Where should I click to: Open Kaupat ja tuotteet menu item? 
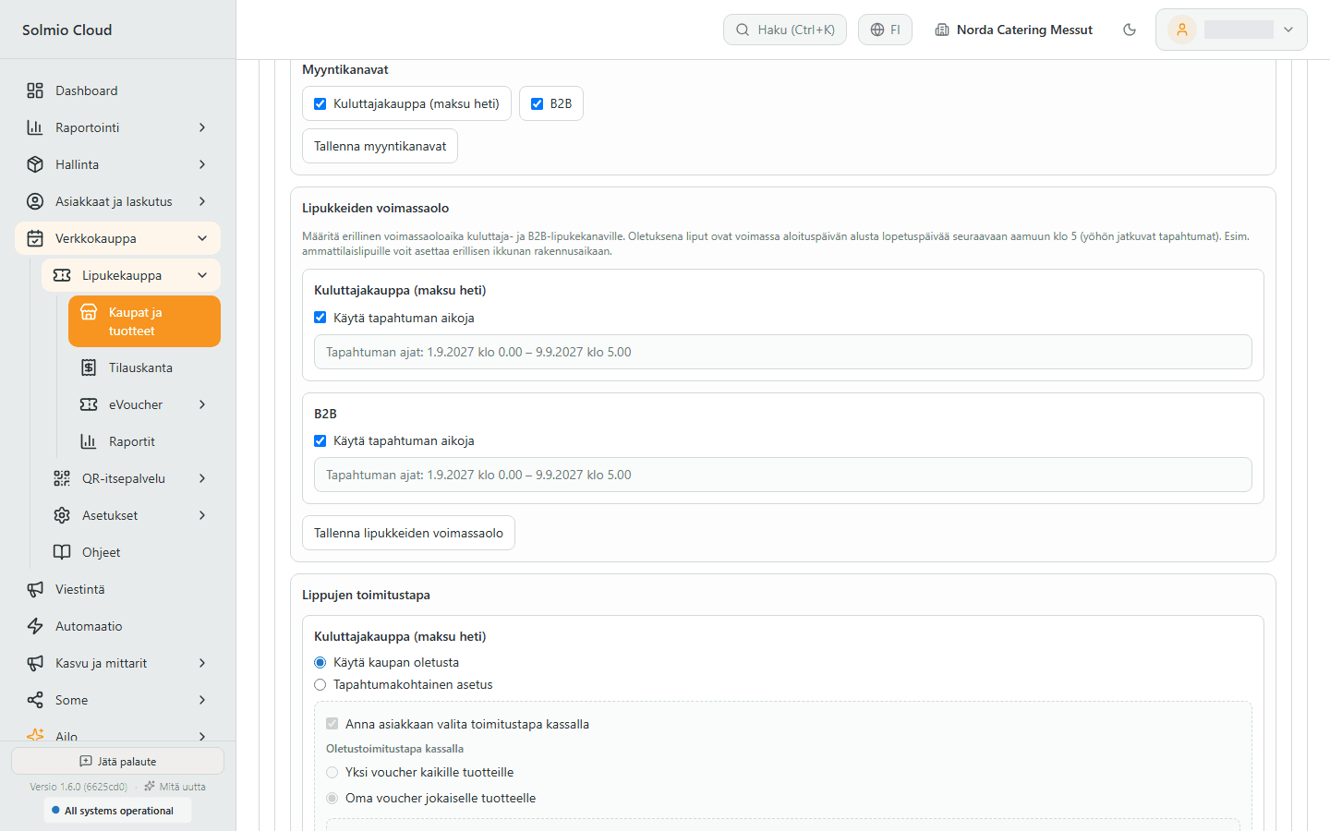[144, 321]
